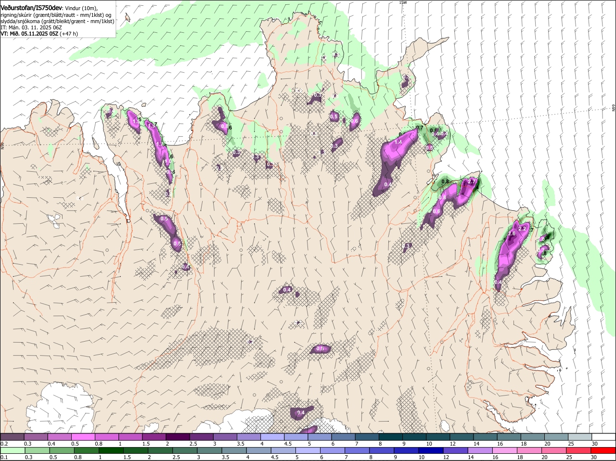The image size is (616, 461).
Task: Pick the darkest green 1 swatch, lower legend
Action: click(111, 450)
